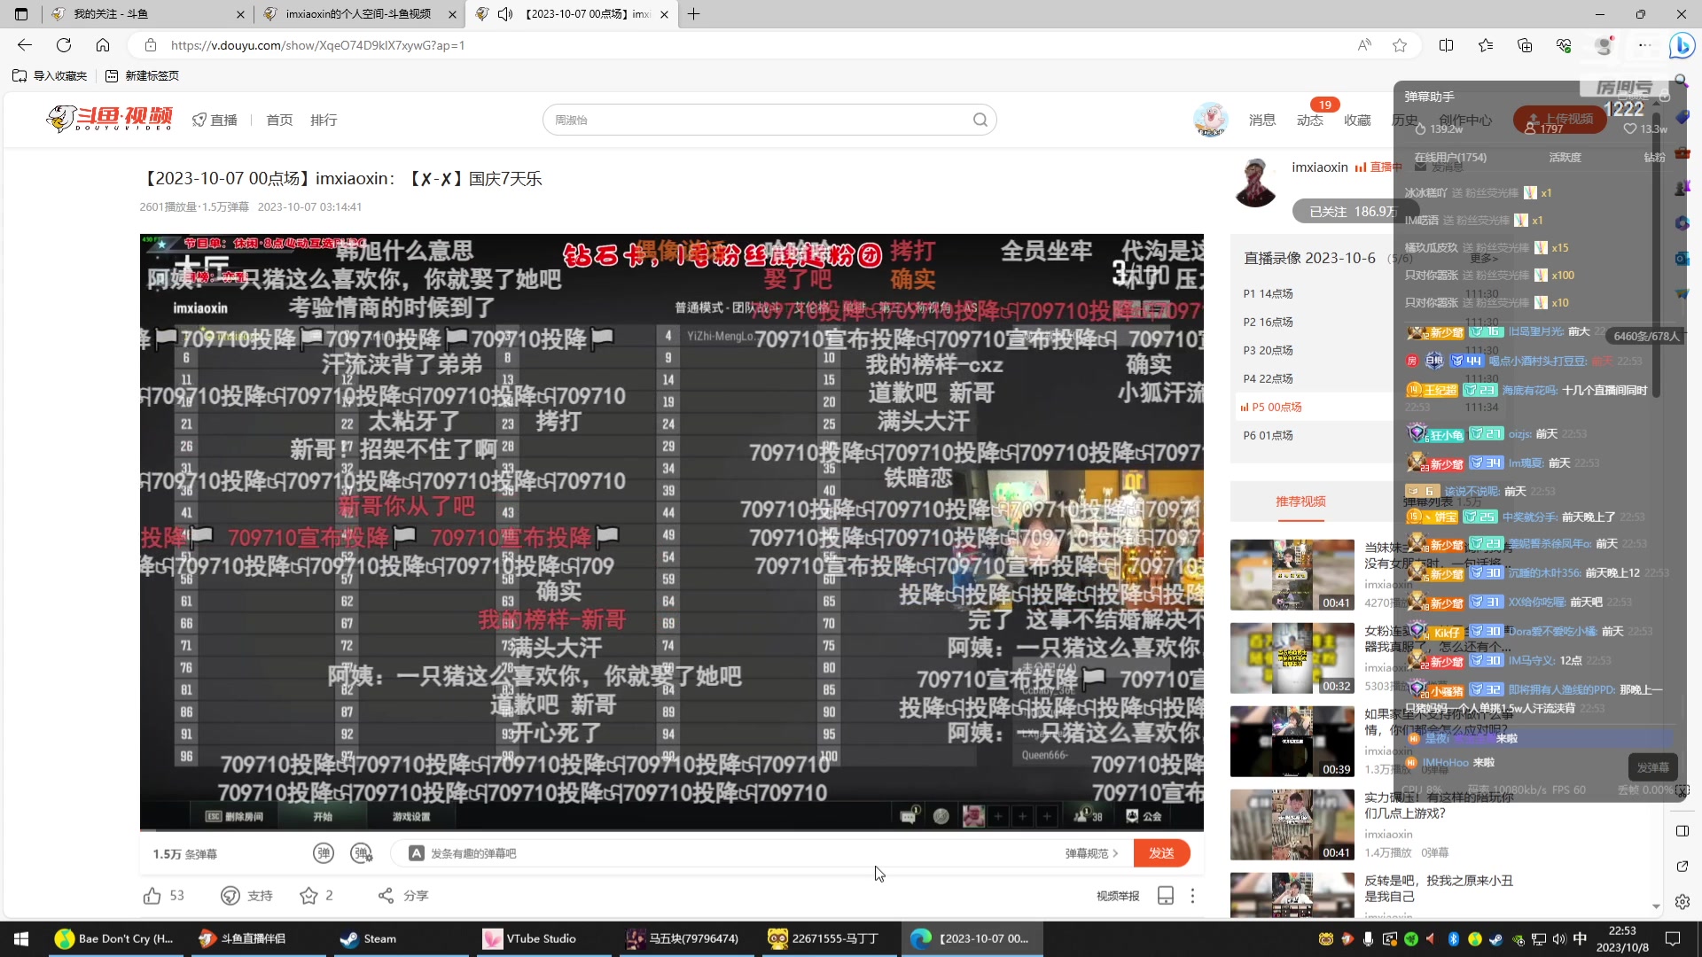Screen dimensions: 1702x957
Task: Open the Bing Copilot sidebar
Action: pyautogui.click(x=1682, y=45)
